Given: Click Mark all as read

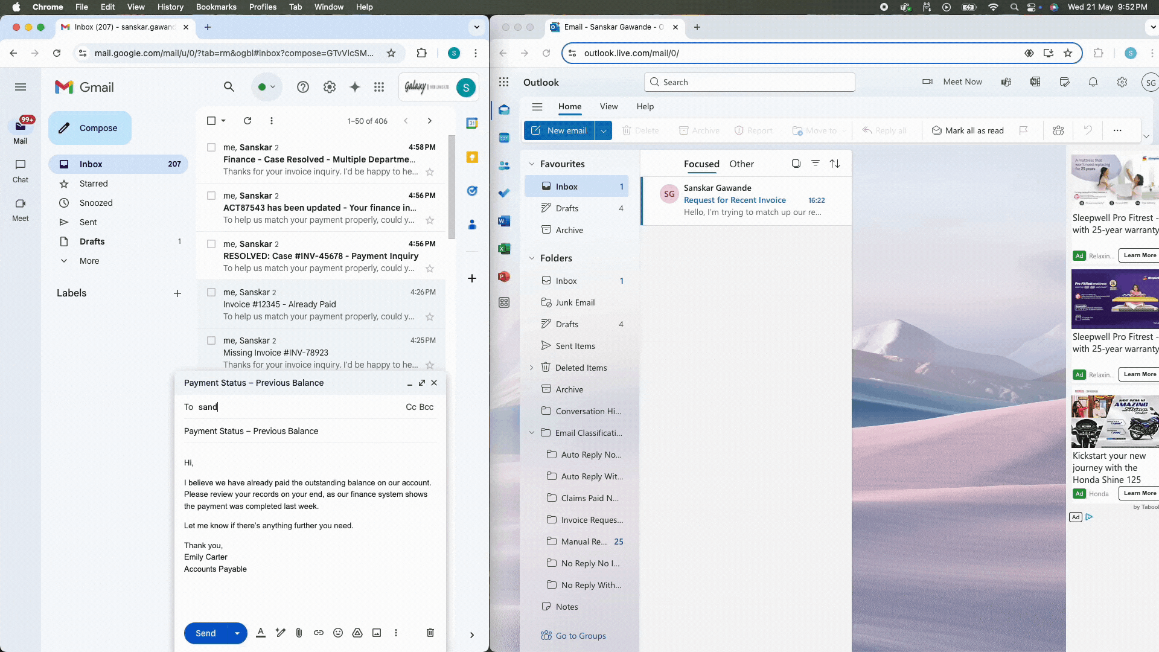Looking at the screenshot, I should click(968, 130).
